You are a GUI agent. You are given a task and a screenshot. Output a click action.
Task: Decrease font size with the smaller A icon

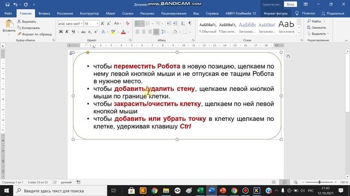pos(109,23)
